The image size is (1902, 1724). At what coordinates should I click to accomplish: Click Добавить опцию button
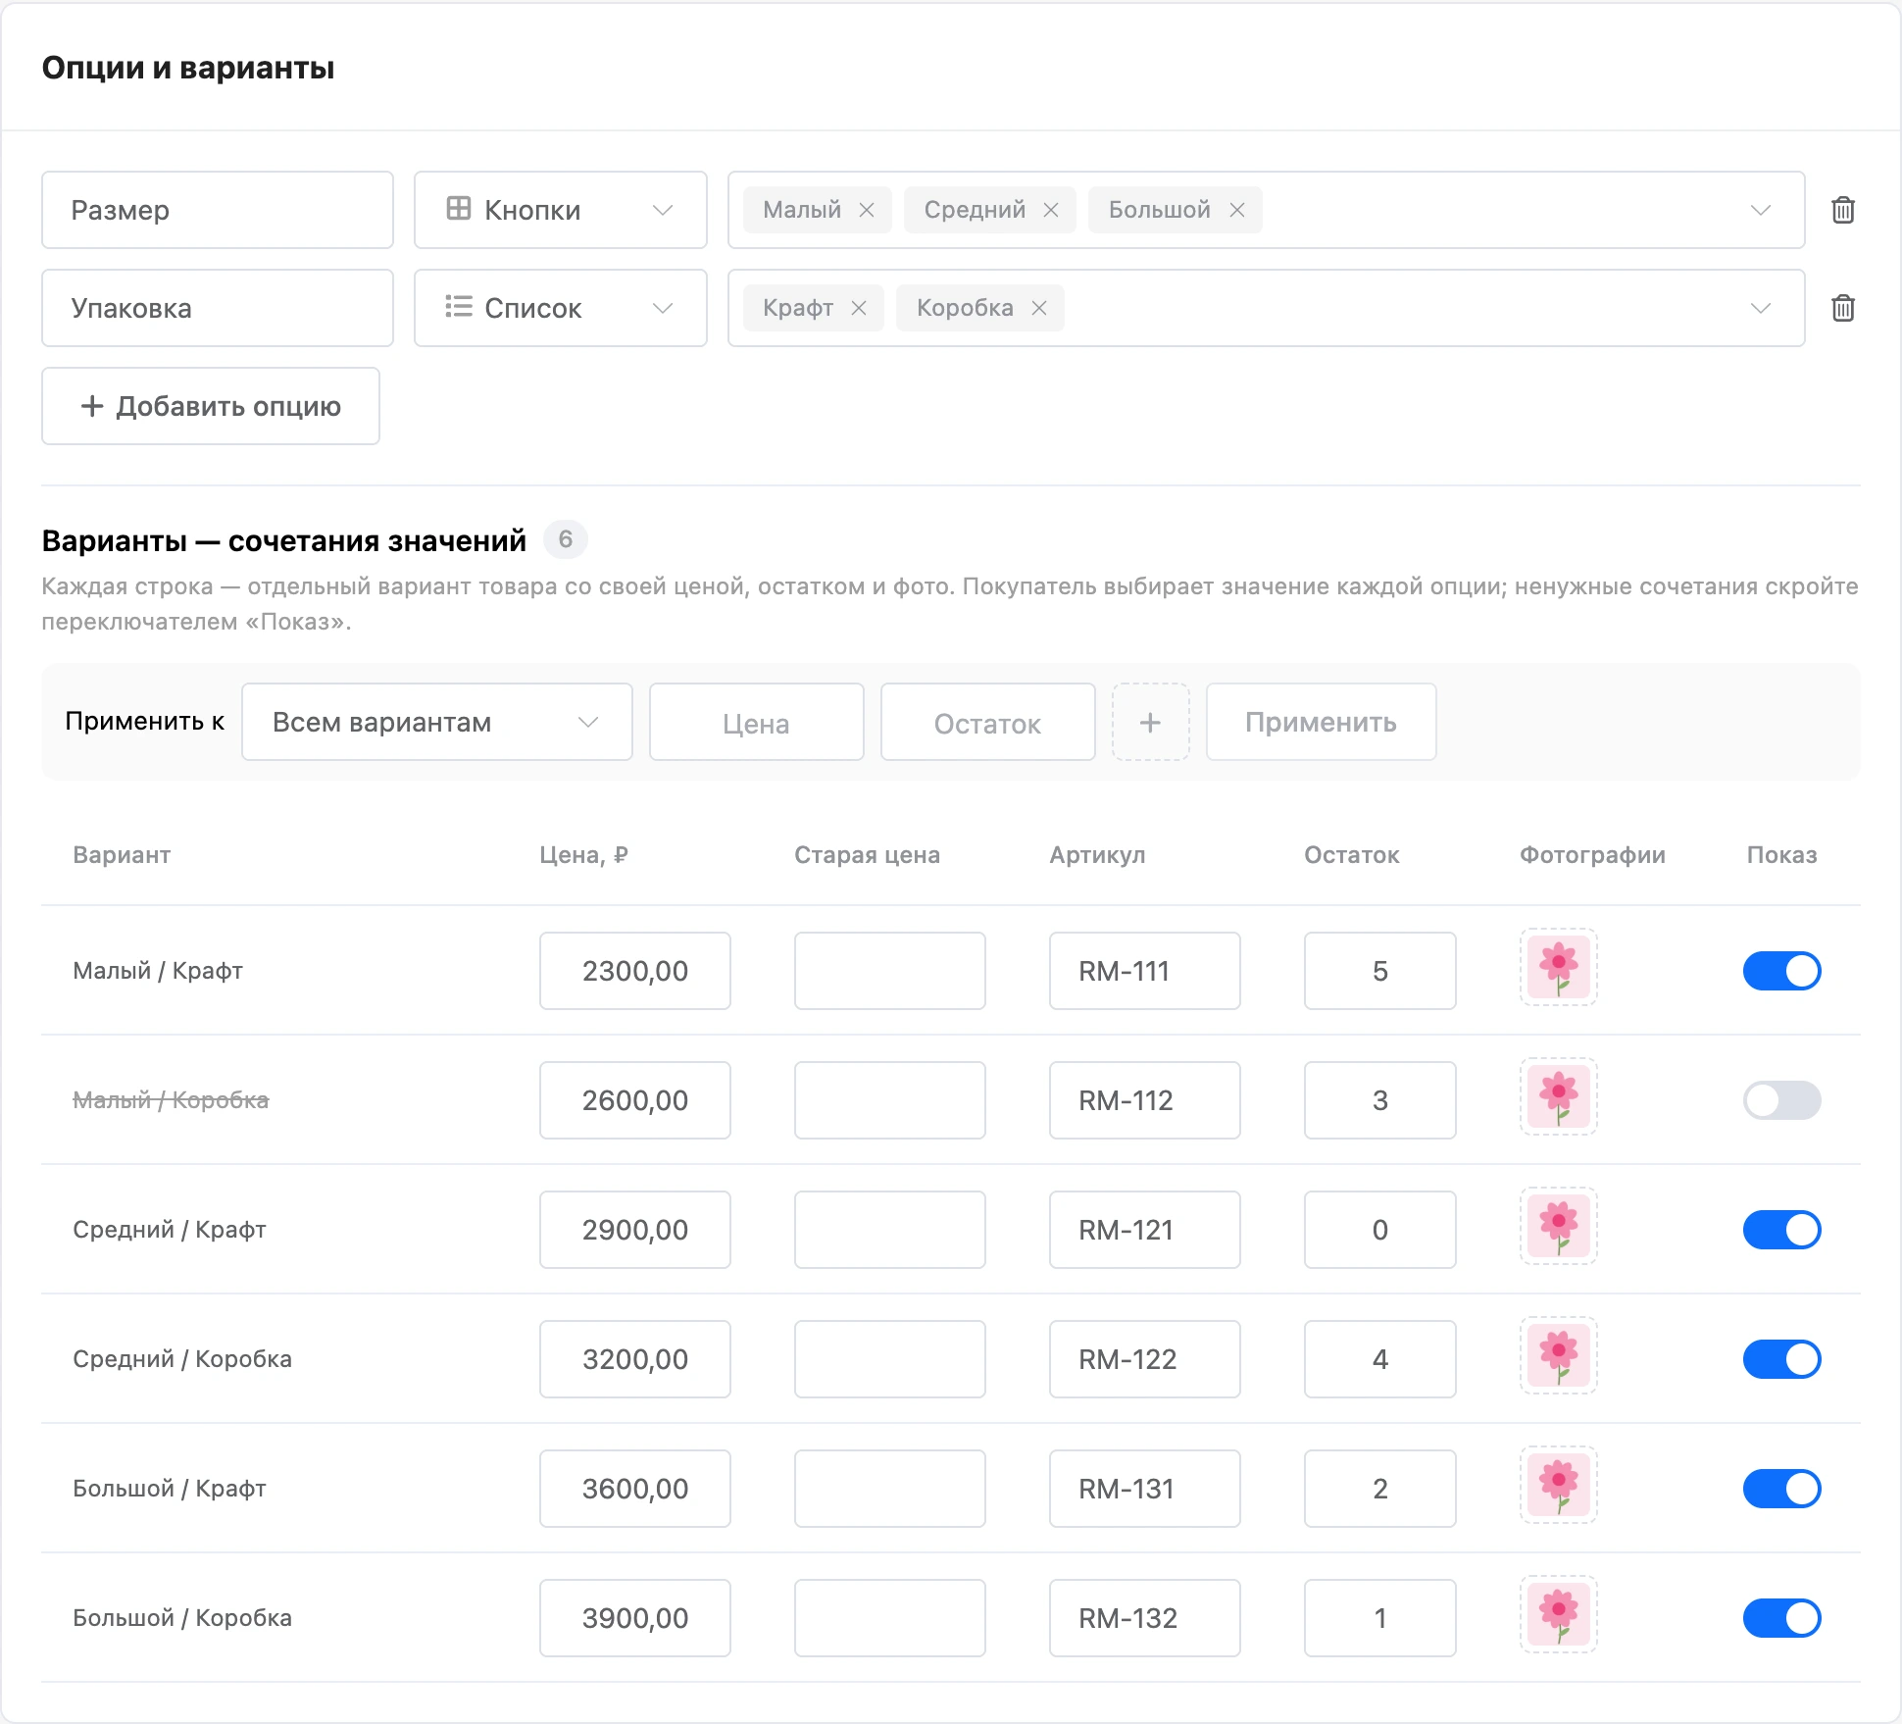point(211,406)
